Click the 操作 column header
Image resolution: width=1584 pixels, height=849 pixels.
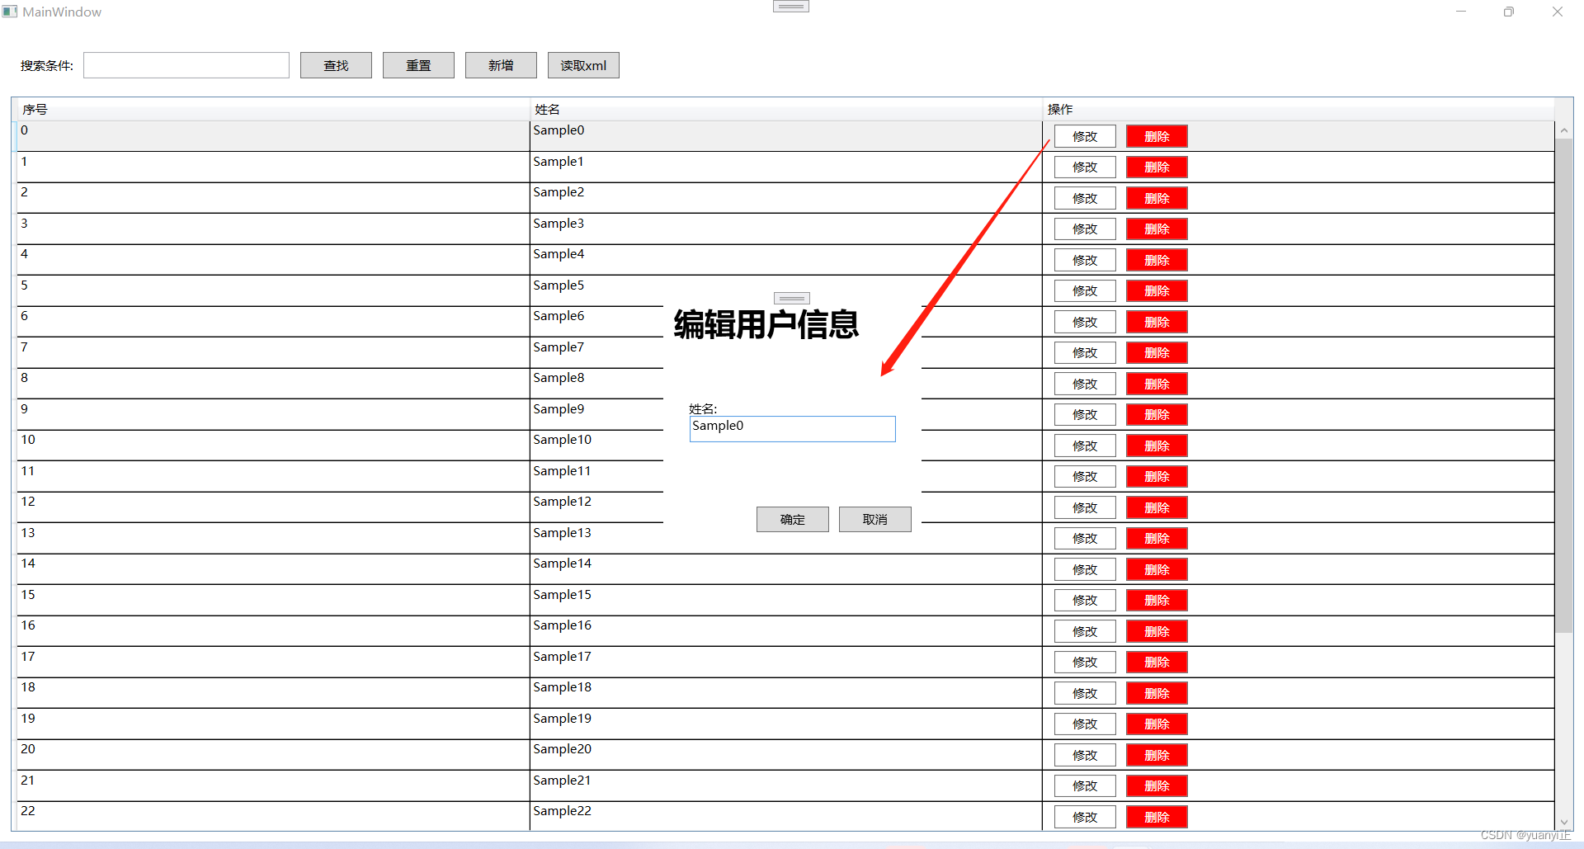click(1299, 109)
